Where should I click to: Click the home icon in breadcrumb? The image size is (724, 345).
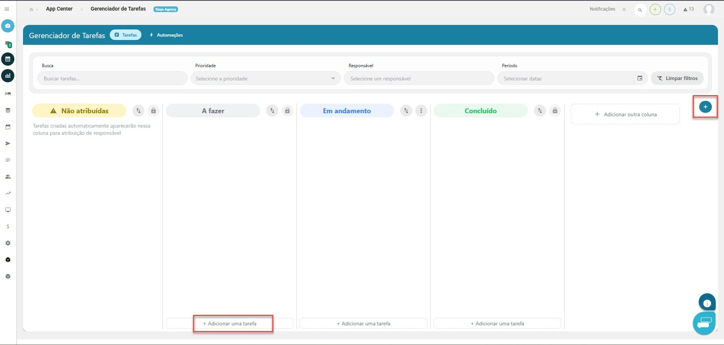pos(31,9)
